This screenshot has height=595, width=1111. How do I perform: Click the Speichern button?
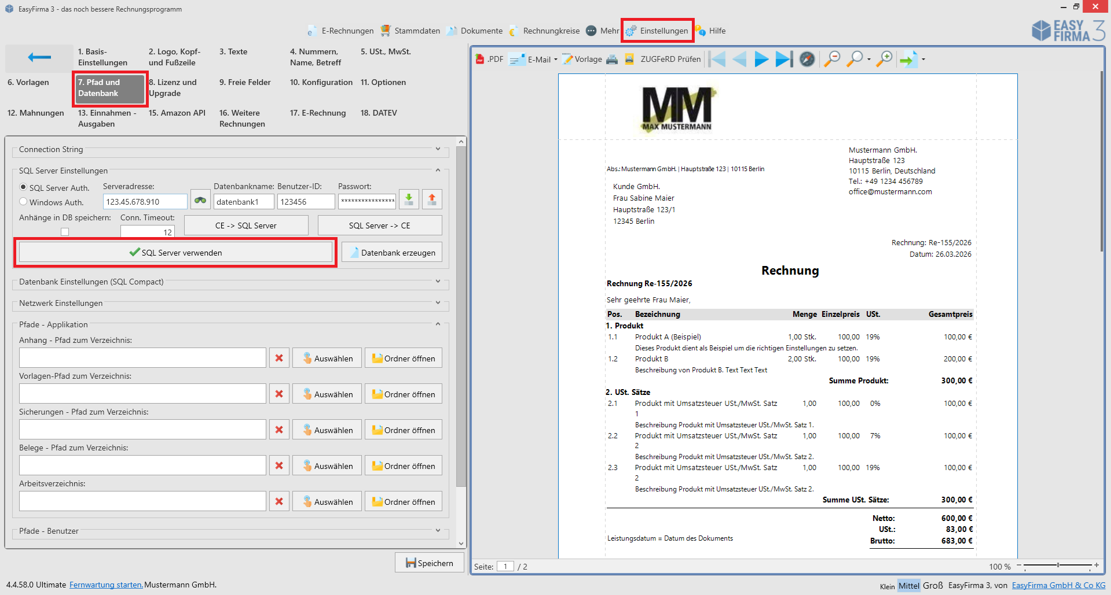[x=429, y=563]
